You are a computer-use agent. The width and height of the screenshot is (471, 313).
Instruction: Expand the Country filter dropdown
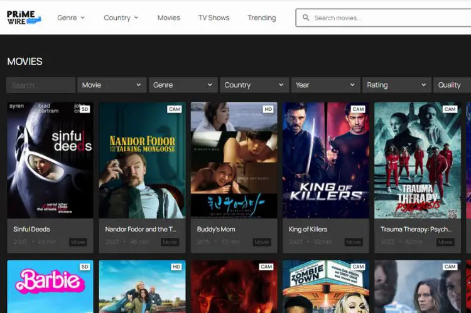click(x=254, y=85)
